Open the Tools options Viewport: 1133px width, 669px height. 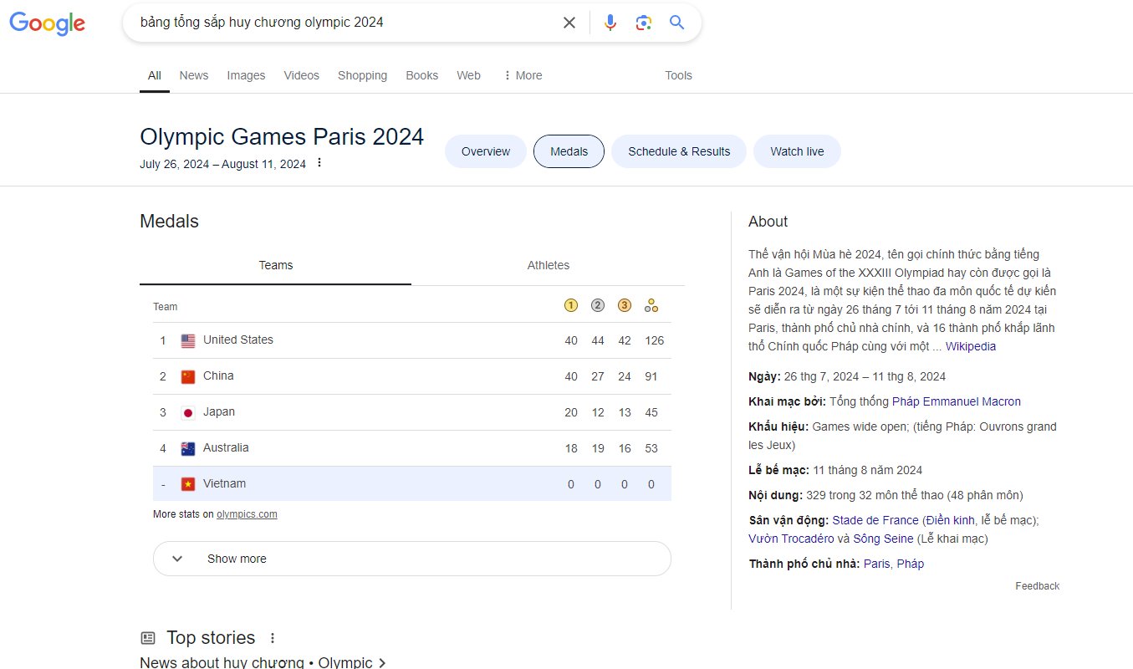(678, 75)
